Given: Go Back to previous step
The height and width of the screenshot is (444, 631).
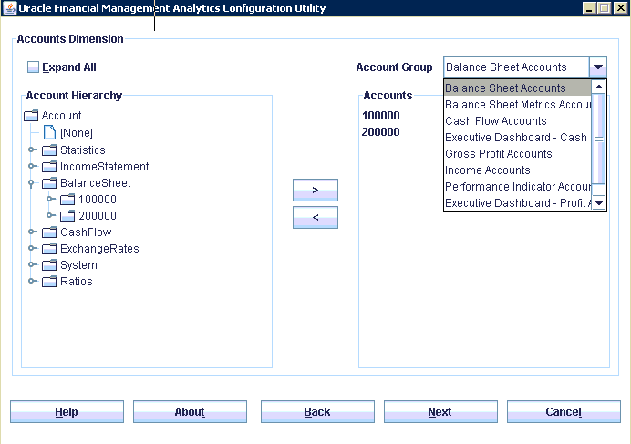Looking at the screenshot, I should (x=317, y=412).
